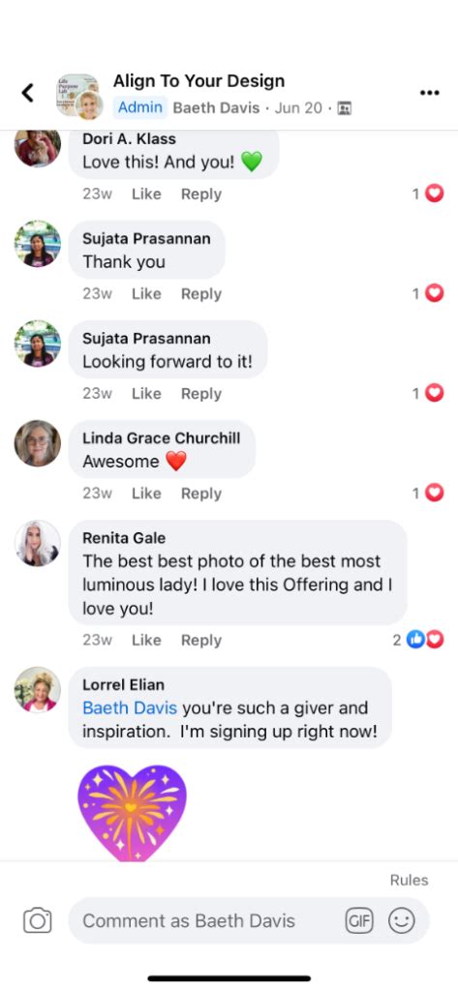Open the emoji smiley picker

[402, 920]
